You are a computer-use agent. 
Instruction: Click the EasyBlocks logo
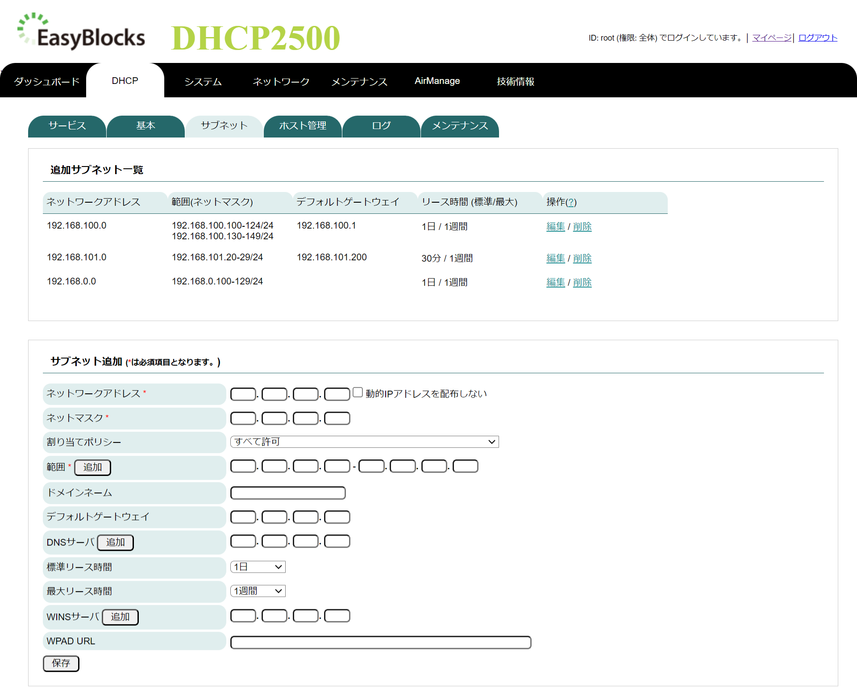81,32
